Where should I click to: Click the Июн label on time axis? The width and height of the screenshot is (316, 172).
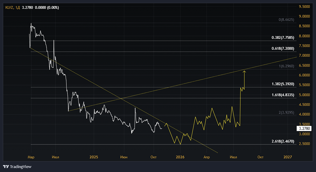click(124, 157)
